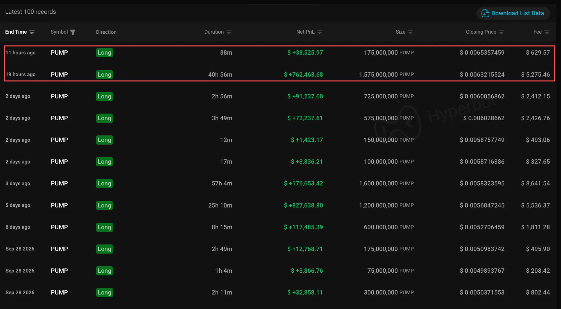561x309 pixels.
Task: Select the 40h 56m duration cell
Action: tap(220, 74)
